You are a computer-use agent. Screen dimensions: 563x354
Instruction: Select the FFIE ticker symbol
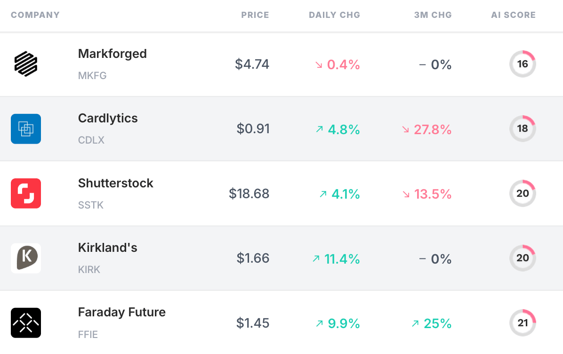click(88, 335)
